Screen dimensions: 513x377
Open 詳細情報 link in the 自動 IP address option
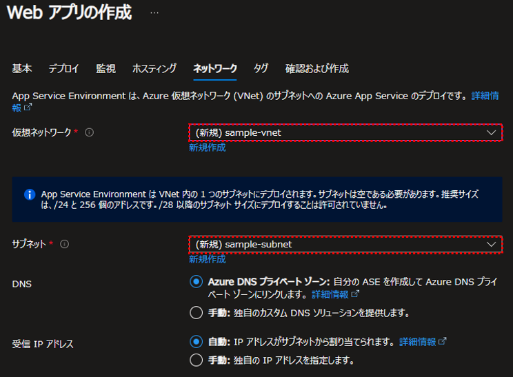click(417, 342)
